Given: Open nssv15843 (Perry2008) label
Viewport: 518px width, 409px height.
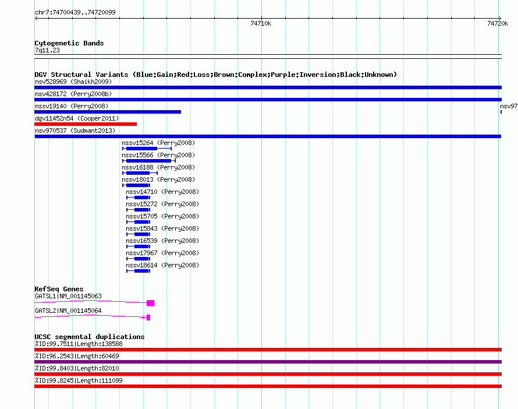Looking at the screenshot, I should [162, 228].
